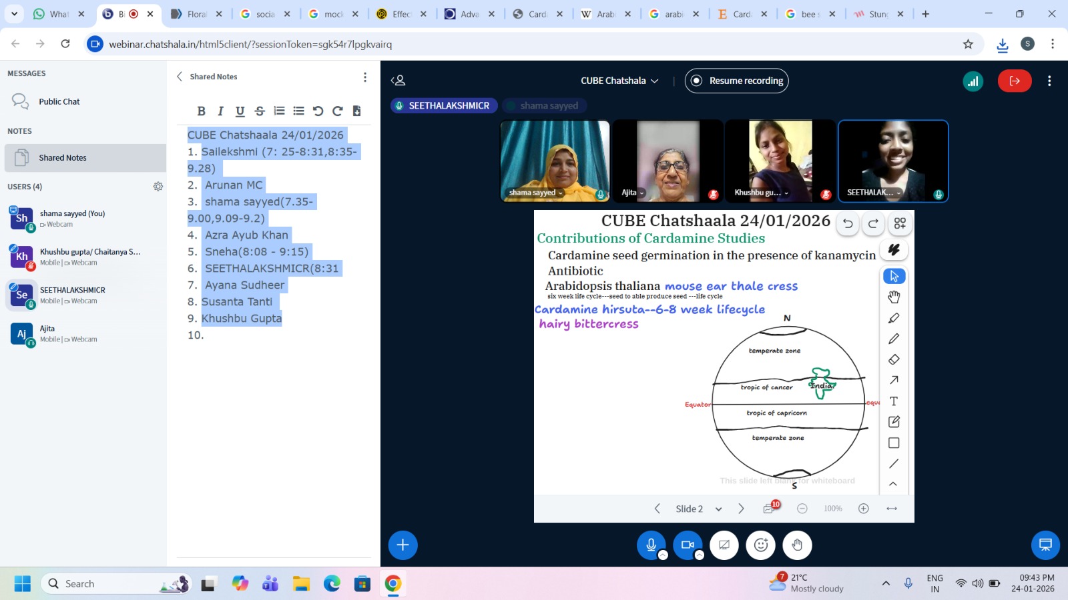Expand more whiteboard tools chevron

coord(893,484)
